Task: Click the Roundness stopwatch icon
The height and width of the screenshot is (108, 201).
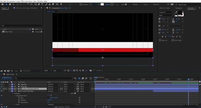Action: click(19, 102)
